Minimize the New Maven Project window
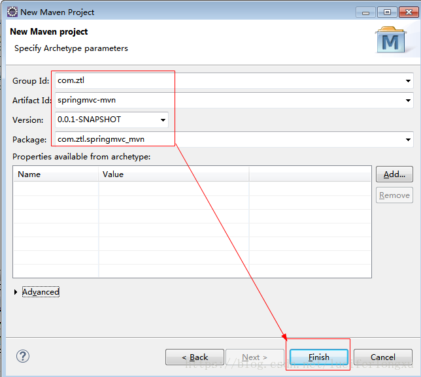The image size is (421, 377). click(365, 12)
